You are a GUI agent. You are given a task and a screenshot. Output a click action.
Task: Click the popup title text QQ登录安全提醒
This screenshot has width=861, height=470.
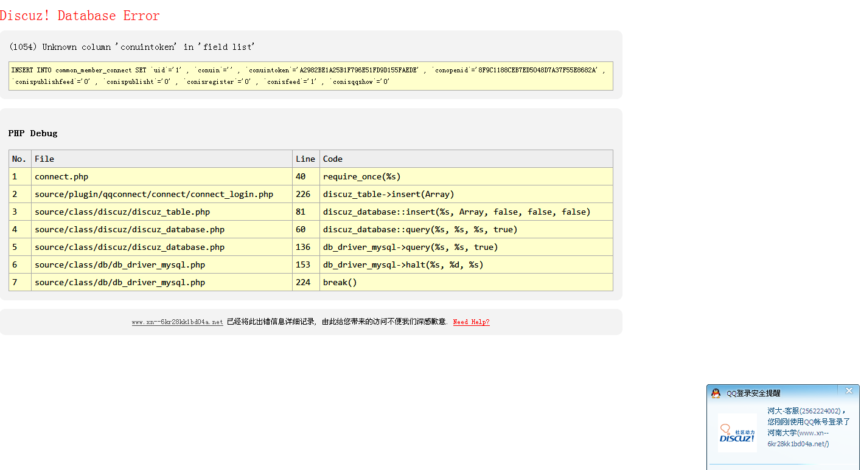coord(753,393)
